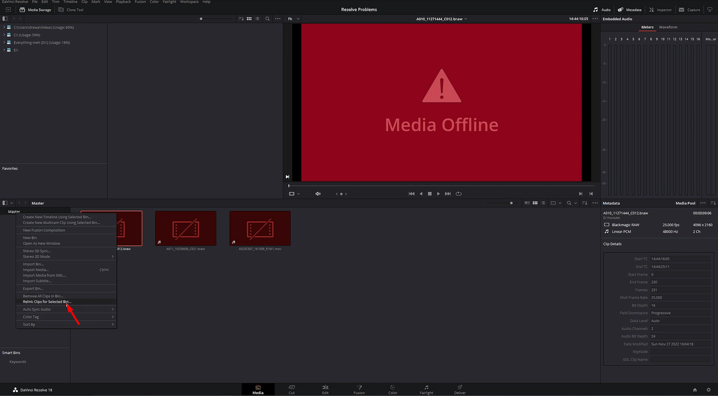Toggle the Capture panel button
Viewport: 718px width, 396px height.
click(x=689, y=10)
